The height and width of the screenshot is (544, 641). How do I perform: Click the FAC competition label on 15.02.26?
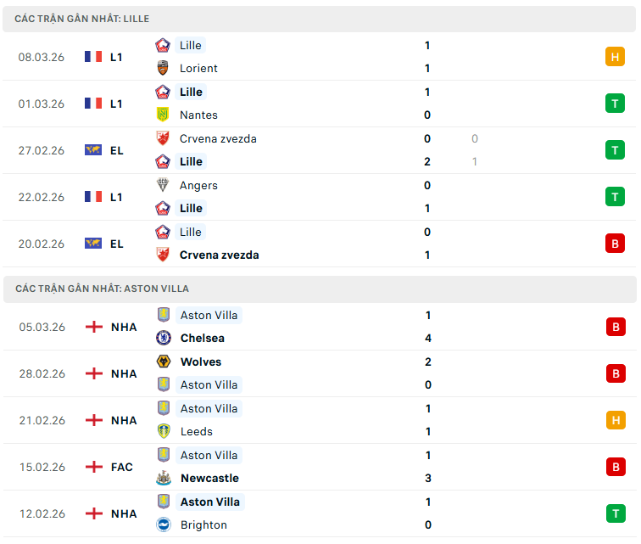coord(122,467)
